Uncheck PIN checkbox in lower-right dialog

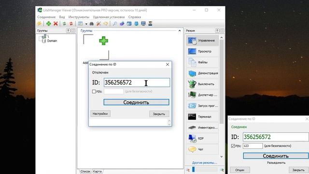coord(233,146)
